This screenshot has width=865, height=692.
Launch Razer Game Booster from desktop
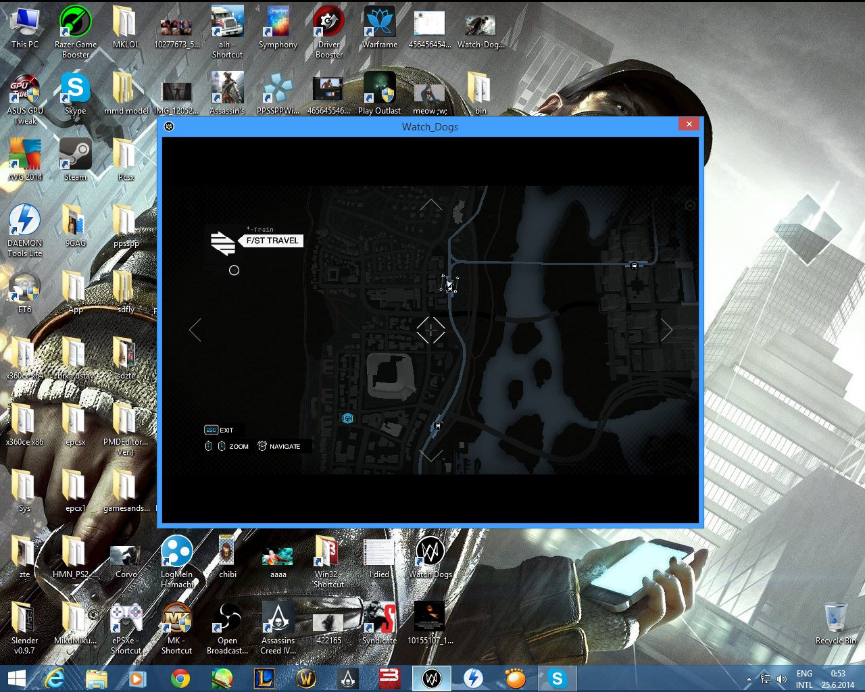(x=76, y=32)
